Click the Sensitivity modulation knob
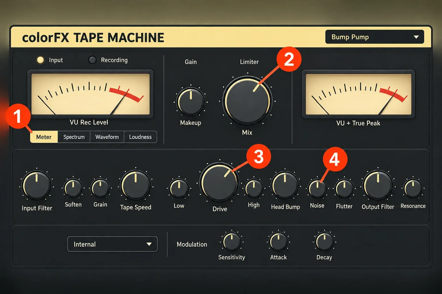This screenshot has width=442, height=294. [232, 241]
